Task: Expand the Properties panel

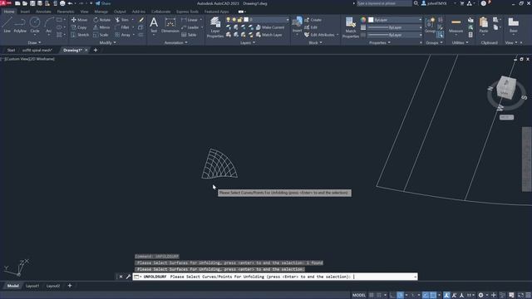Action: (x=380, y=42)
